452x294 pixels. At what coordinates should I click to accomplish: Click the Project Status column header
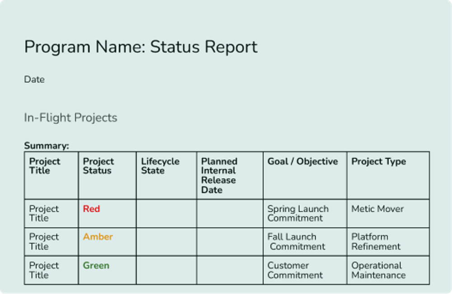pyautogui.click(x=99, y=166)
